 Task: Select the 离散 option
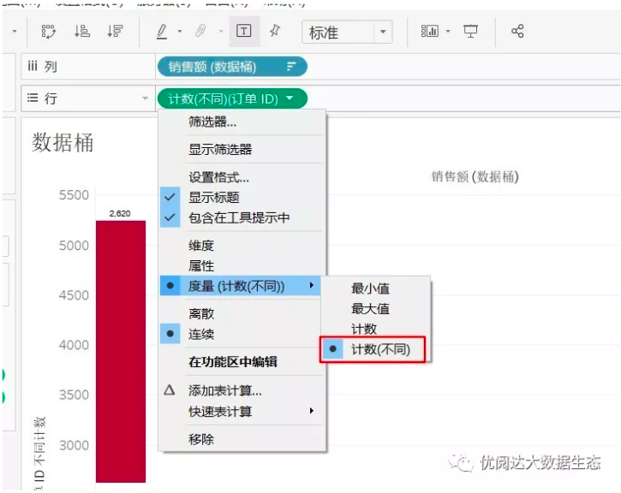[201, 314]
